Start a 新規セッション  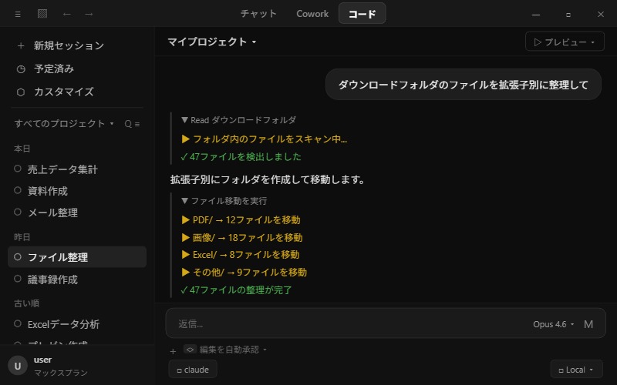click(69, 45)
